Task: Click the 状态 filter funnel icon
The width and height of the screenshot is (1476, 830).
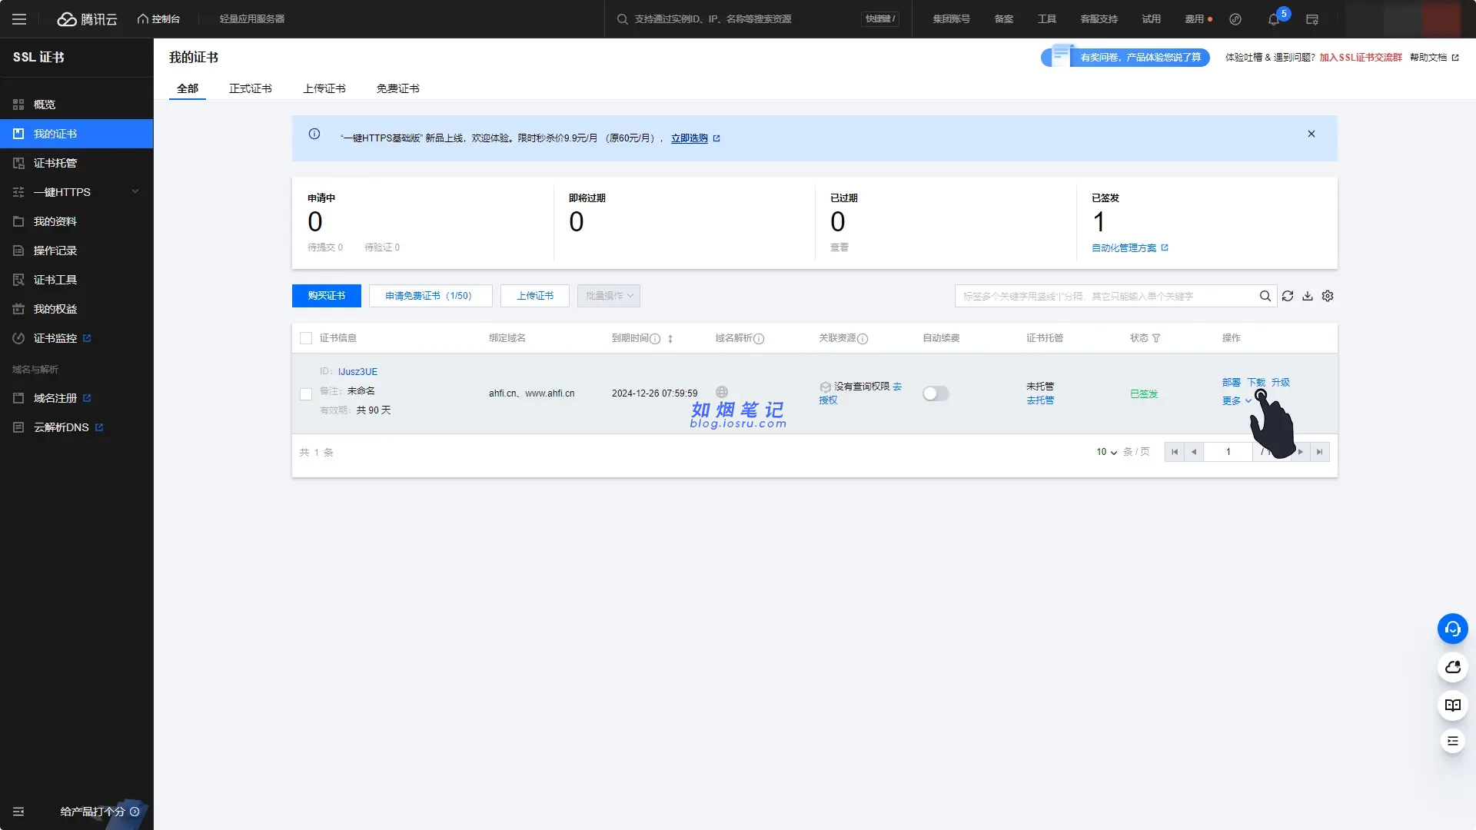Action: (x=1156, y=338)
